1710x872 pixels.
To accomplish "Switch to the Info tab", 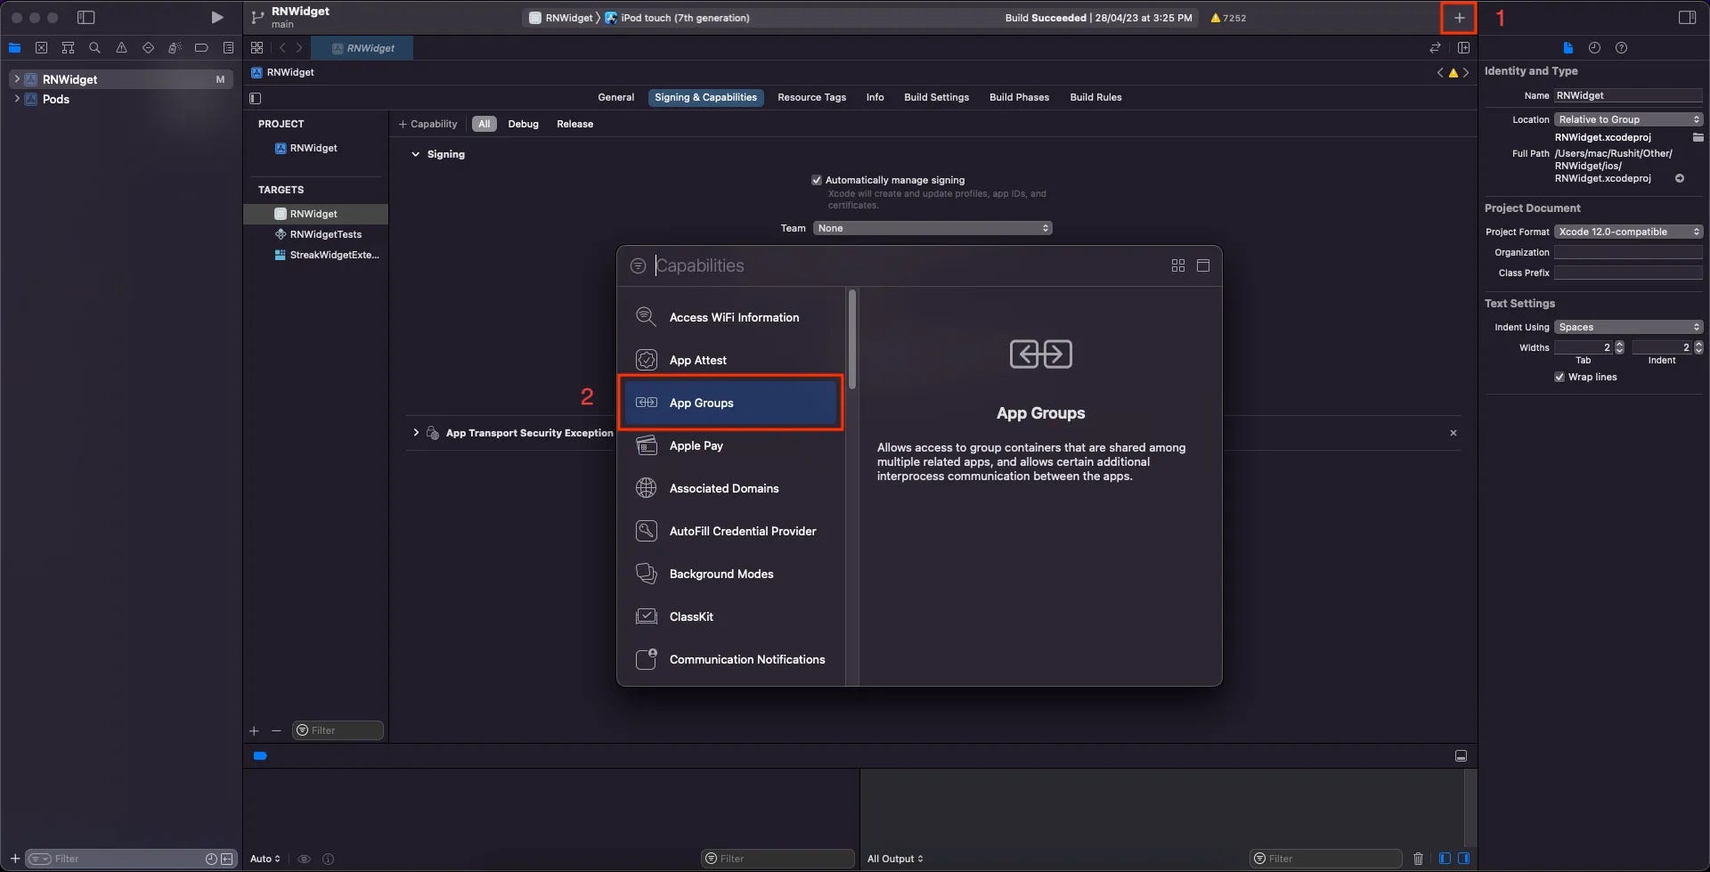I will [x=875, y=97].
